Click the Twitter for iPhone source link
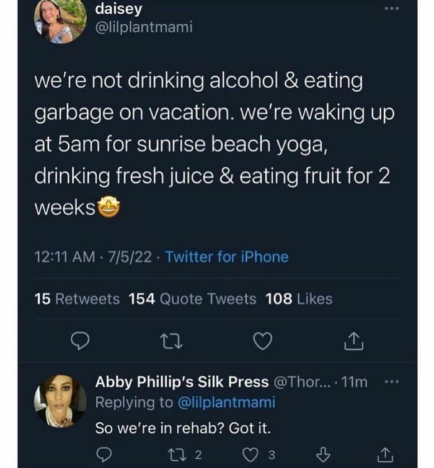Screen dimensions: 434x468 228,256
